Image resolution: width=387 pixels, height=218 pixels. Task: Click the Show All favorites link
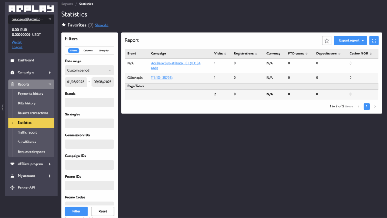[x=102, y=25]
